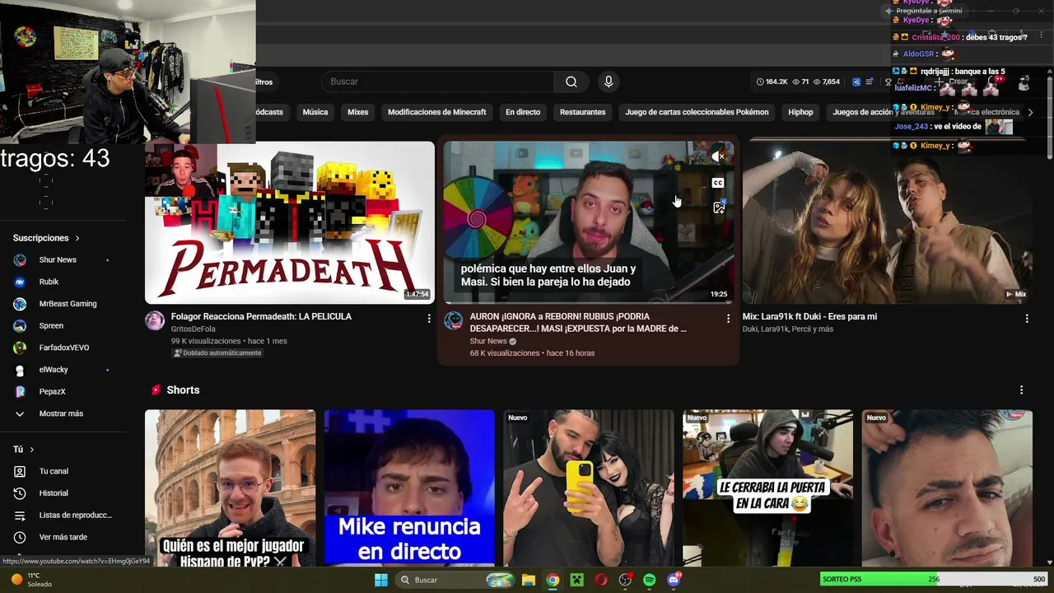Select the En directo category chip
Image resolution: width=1054 pixels, height=593 pixels.
point(523,112)
